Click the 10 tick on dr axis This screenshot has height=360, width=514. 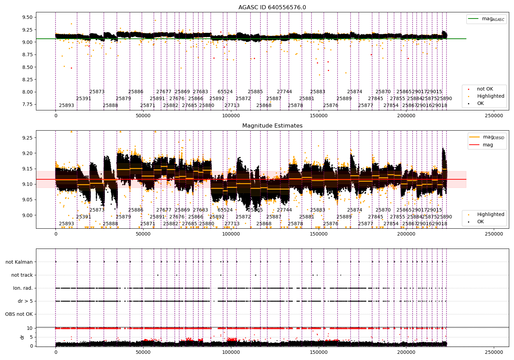tap(30, 328)
